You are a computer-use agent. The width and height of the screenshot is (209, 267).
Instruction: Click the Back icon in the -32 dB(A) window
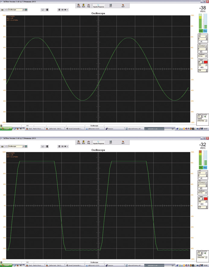tap(83, 142)
